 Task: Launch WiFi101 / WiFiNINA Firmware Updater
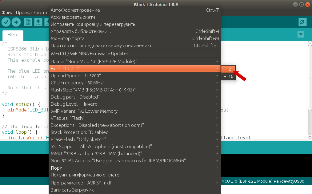(135, 54)
